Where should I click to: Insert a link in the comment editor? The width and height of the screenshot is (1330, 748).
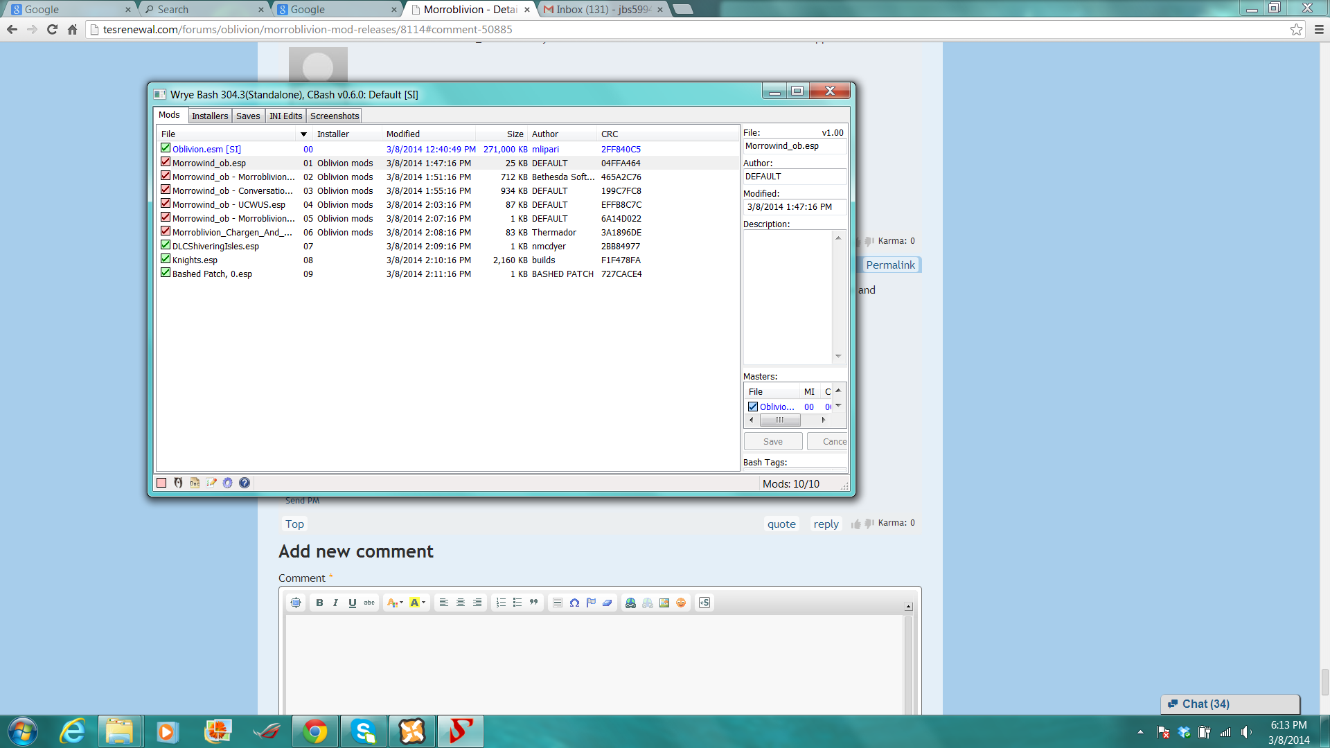coord(631,603)
